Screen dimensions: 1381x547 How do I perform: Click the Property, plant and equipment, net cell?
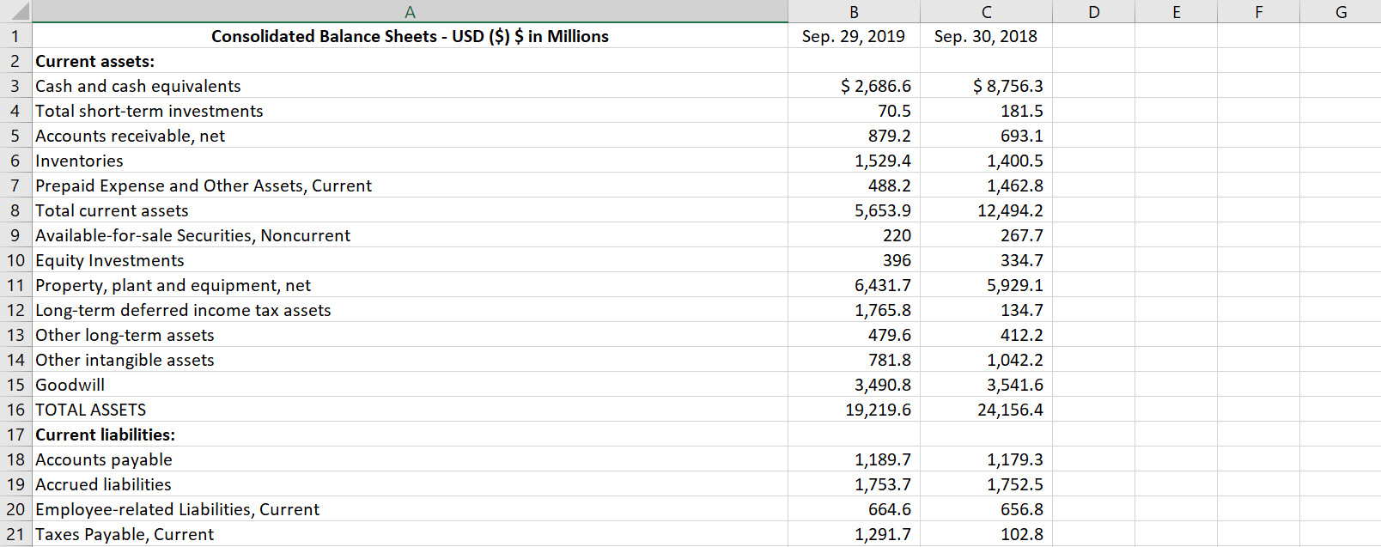[x=411, y=285]
